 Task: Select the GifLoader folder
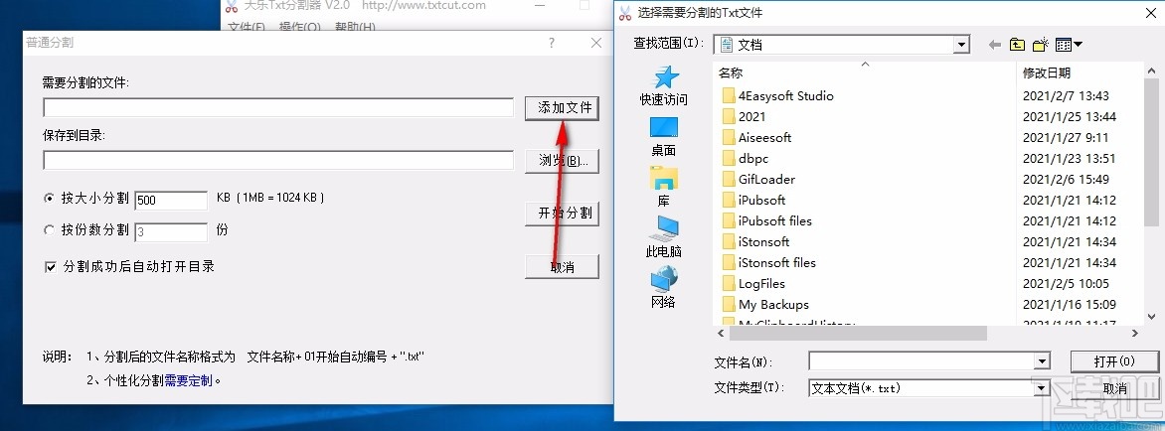pos(758,179)
